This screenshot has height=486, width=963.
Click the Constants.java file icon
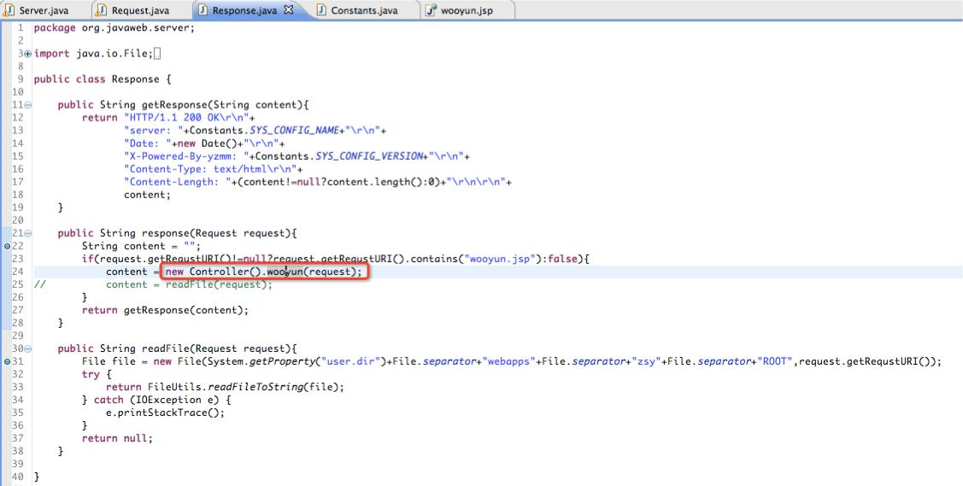[321, 9]
